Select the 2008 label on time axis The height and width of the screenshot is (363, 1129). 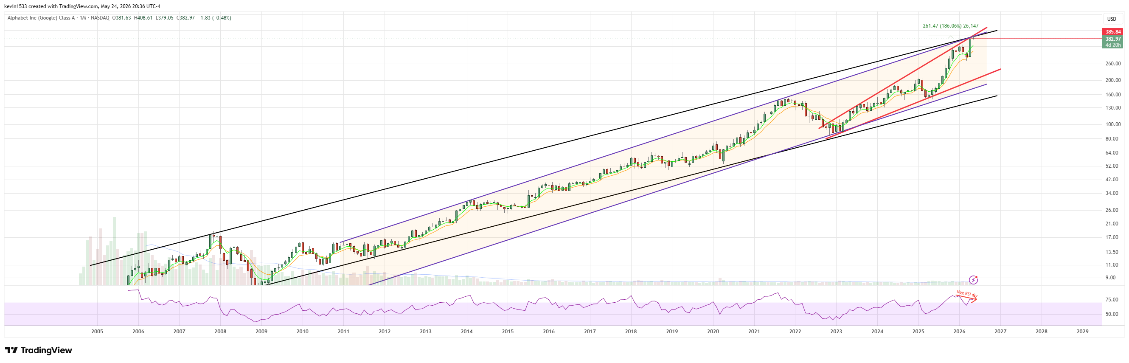click(220, 332)
